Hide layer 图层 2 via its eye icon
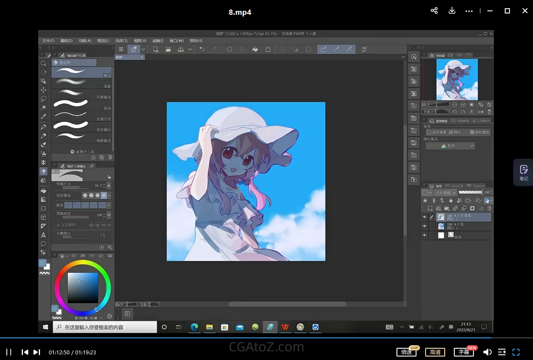Screen dimensions: 533x360 coord(424,217)
